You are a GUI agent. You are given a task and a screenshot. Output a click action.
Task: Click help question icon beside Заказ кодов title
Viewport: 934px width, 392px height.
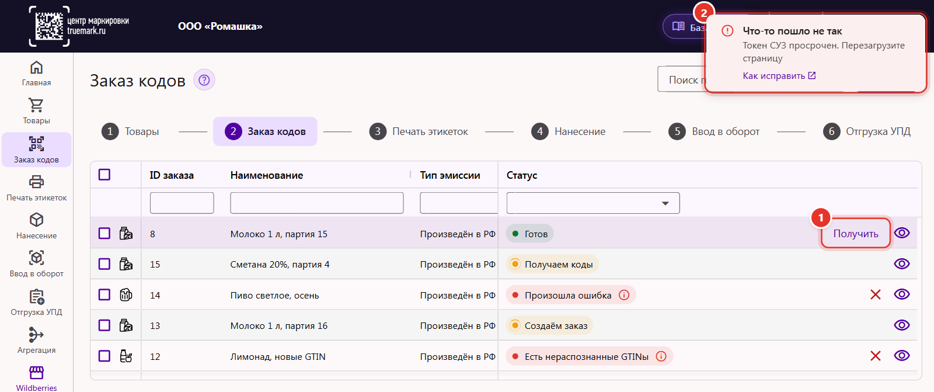point(204,80)
